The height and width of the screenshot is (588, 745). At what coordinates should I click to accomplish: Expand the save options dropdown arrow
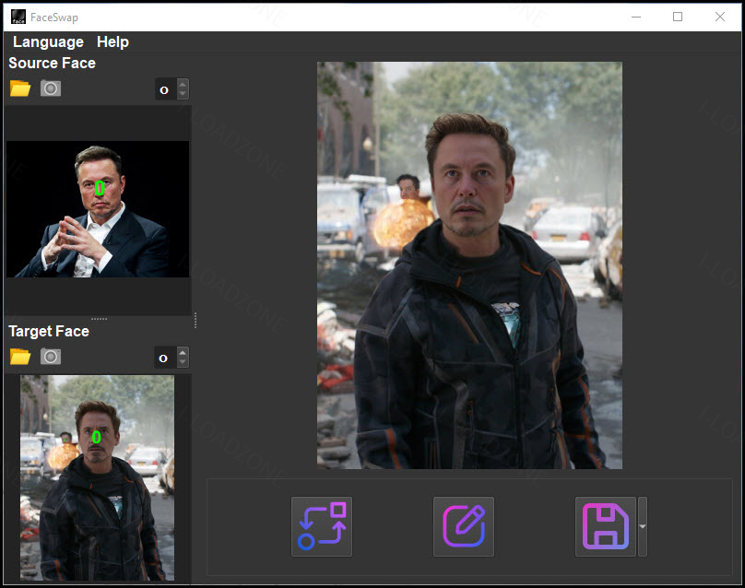(x=643, y=526)
